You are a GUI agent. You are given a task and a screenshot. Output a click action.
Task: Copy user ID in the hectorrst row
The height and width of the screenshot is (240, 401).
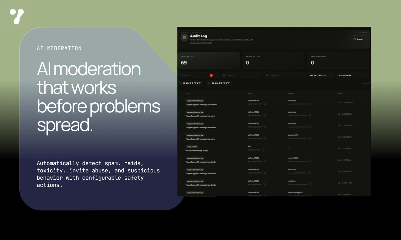pos(265,173)
